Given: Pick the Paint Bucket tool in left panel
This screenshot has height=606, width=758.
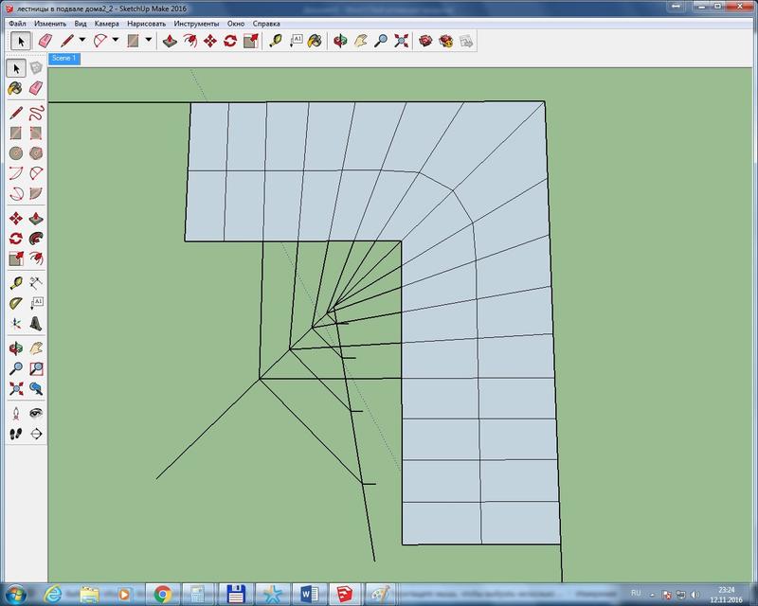Looking at the screenshot, I should [x=15, y=88].
